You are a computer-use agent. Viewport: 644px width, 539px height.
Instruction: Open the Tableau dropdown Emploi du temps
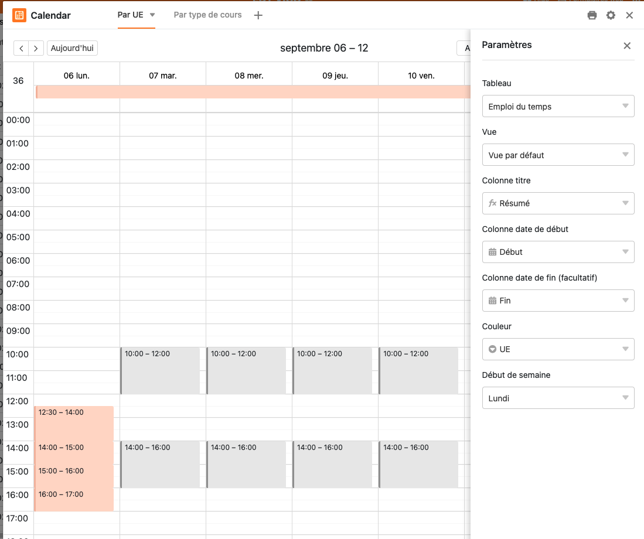click(x=558, y=107)
